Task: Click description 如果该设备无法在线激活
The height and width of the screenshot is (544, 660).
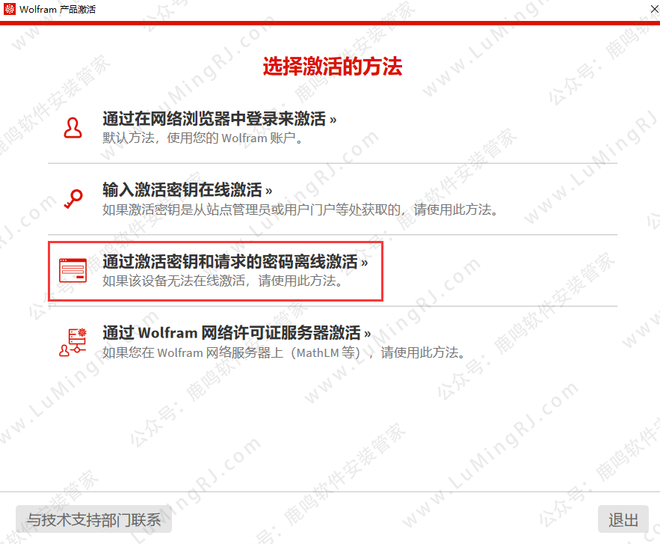Action: [223, 281]
